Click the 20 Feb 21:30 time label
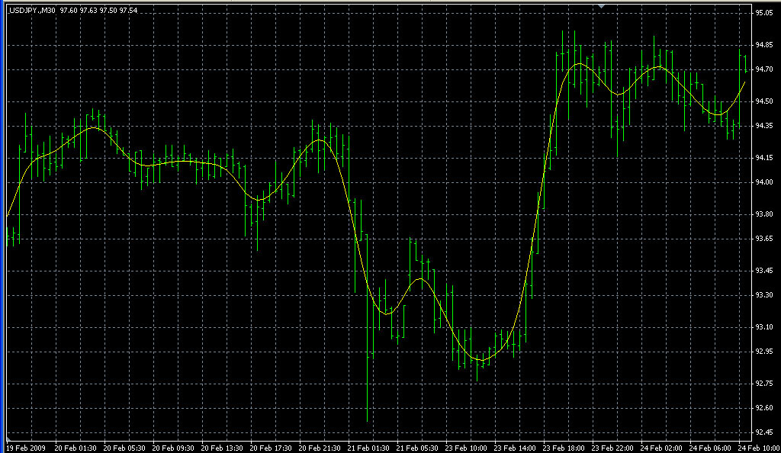This screenshot has width=781, height=453. [319, 448]
